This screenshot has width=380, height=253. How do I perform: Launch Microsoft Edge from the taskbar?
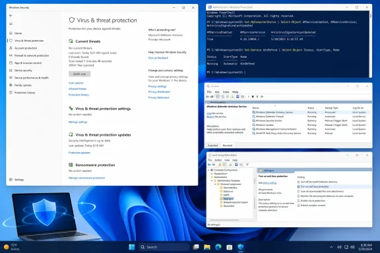tap(218, 247)
